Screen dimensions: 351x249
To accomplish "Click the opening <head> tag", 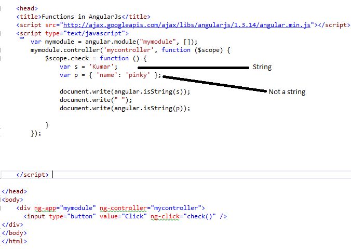I will coord(27,8).
